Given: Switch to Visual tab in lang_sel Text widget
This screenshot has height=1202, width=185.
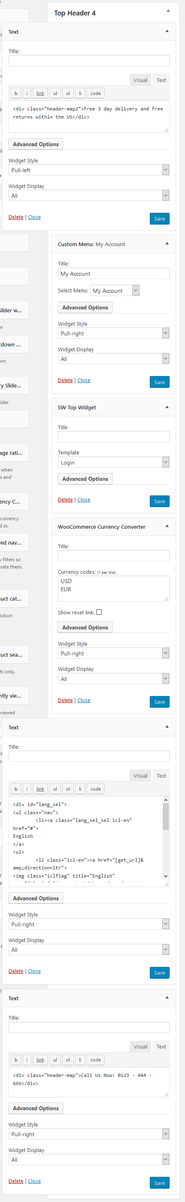Looking at the screenshot, I should tap(140, 776).
